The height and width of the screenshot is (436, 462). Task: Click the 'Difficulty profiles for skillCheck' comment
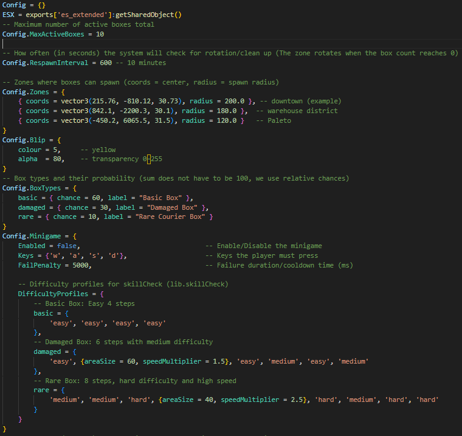tap(123, 284)
